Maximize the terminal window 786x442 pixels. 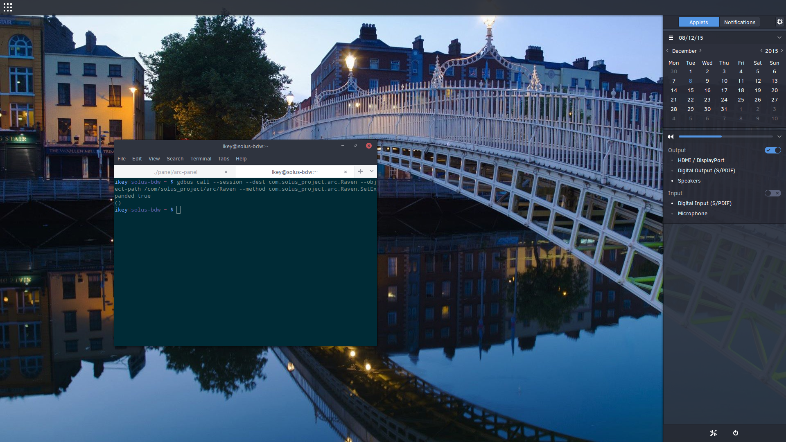[356, 146]
